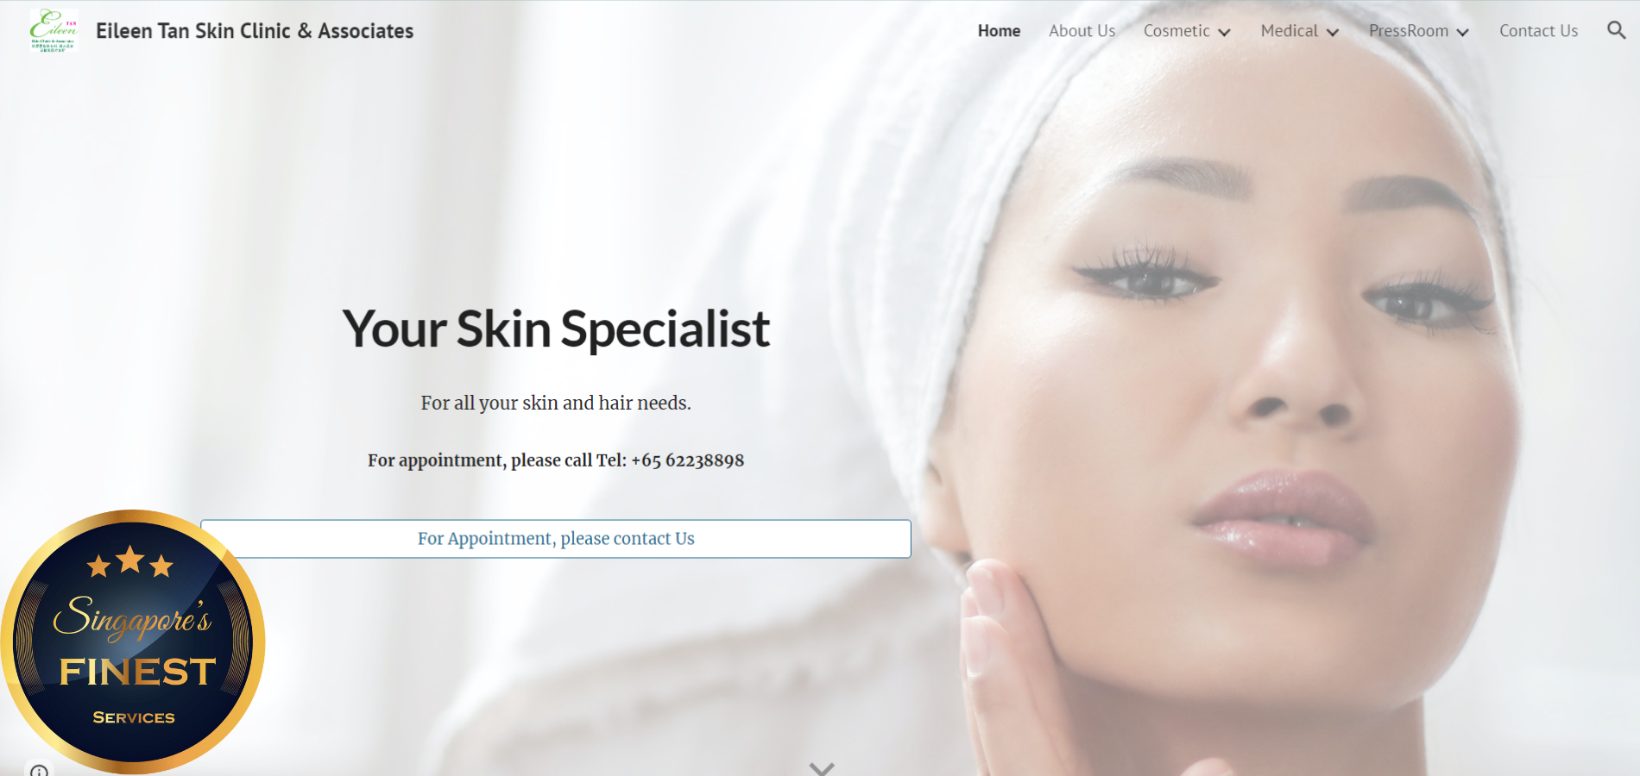
Task: Click the phone number +65 62238898
Action: 687,460
